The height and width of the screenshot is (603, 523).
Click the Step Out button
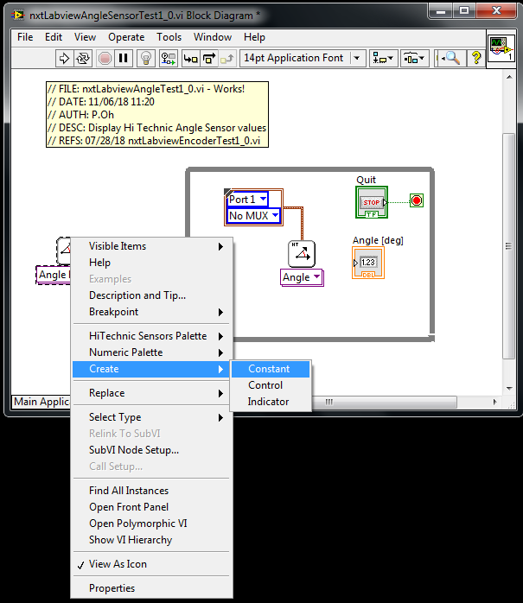click(x=227, y=59)
